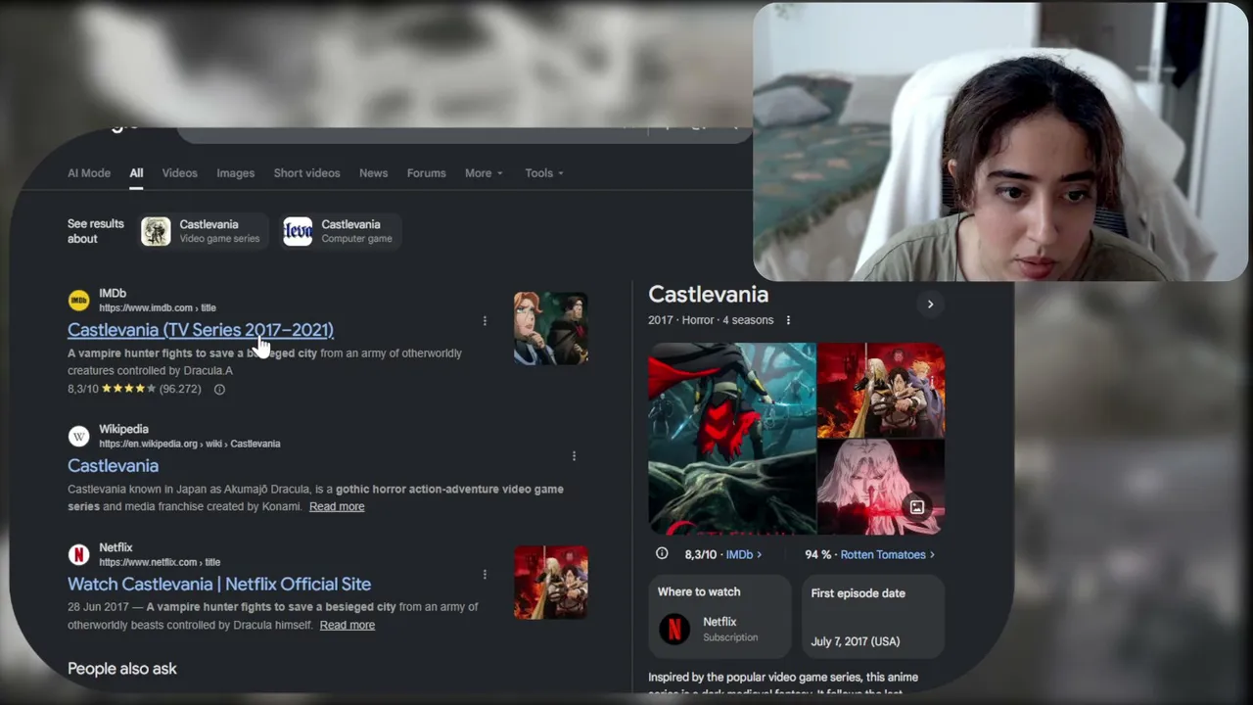Click the 'July 7, 2017 (USA)' date text

point(856,642)
